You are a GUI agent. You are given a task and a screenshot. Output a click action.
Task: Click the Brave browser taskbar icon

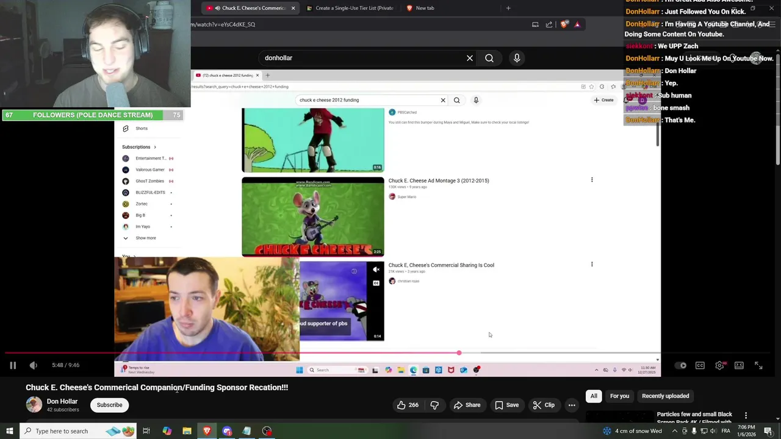pos(207,431)
